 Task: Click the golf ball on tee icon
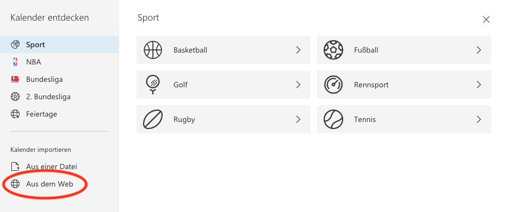153,85
